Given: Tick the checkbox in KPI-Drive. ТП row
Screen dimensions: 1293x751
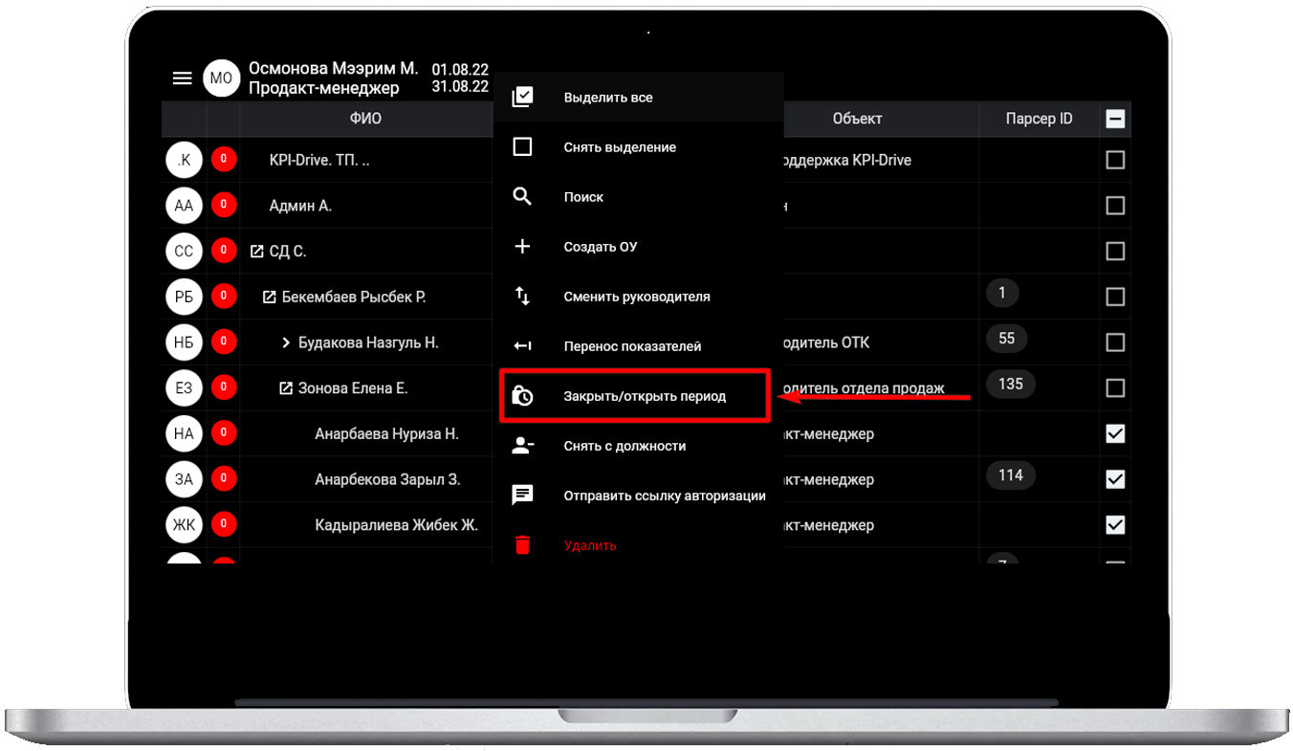Looking at the screenshot, I should click(1115, 160).
